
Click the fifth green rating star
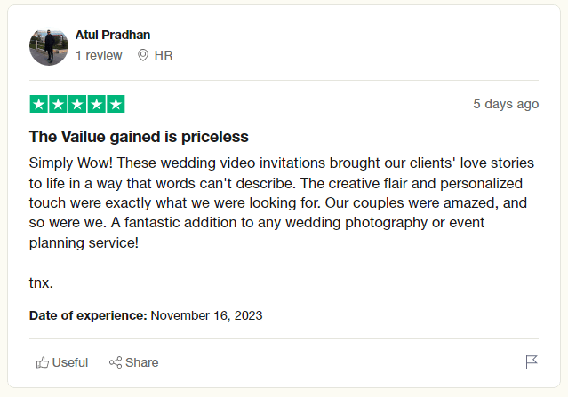point(116,104)
